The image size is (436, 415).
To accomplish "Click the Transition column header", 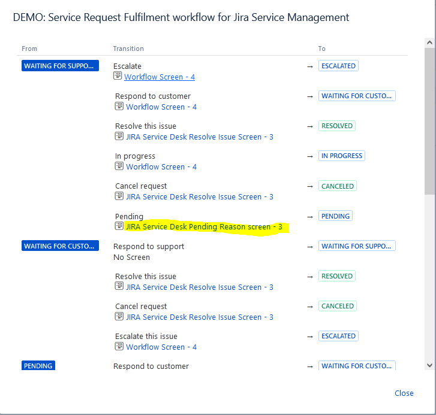I will tap(128, 49).
